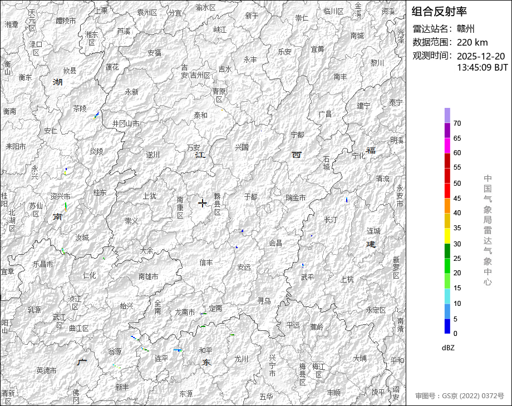This screenshot has width=512, height=406.
Task: Click the dBZ unit label under legend
Action: point(448,348)
